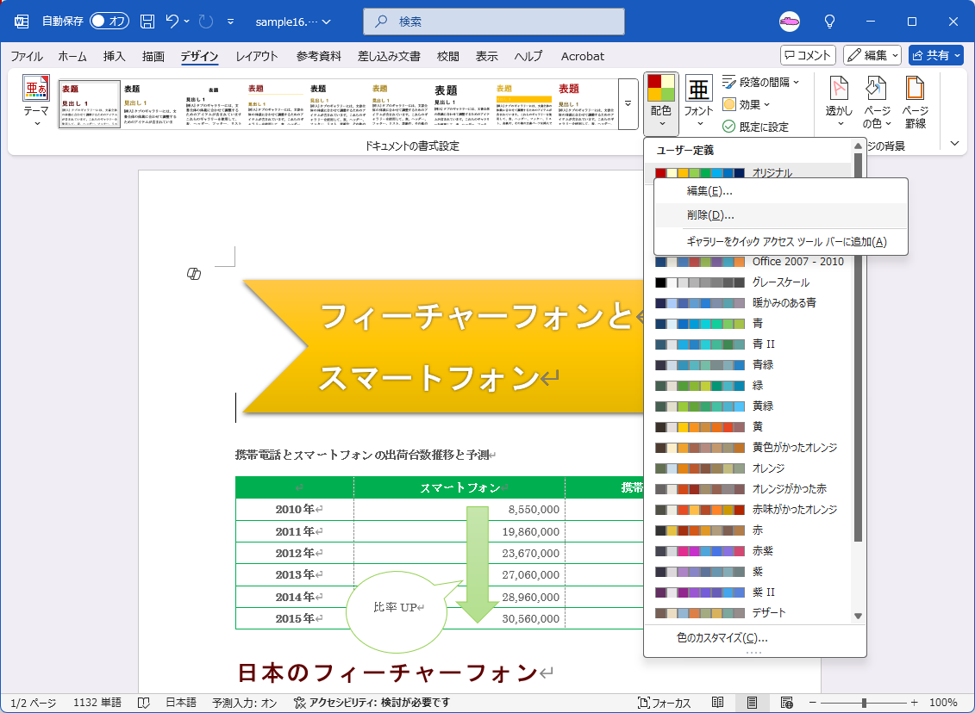The height and width of the screenshot is (713, 975).
Task: Toggle the 自動保存 autosave switch
Action: click(x=109, y=22)
